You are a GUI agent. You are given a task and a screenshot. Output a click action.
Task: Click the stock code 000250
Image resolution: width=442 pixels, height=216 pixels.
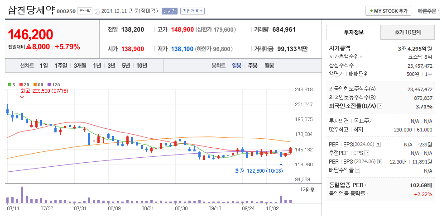tap(66, 11)
